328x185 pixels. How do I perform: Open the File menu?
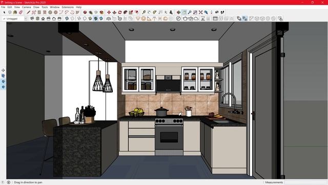tap(3, 7)
